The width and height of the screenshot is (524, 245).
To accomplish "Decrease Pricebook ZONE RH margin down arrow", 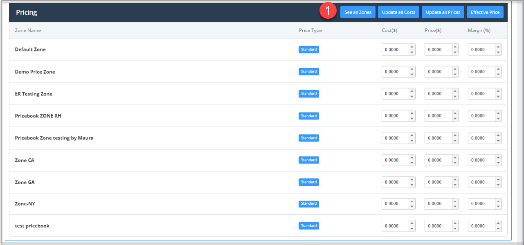I will point(498,118).
